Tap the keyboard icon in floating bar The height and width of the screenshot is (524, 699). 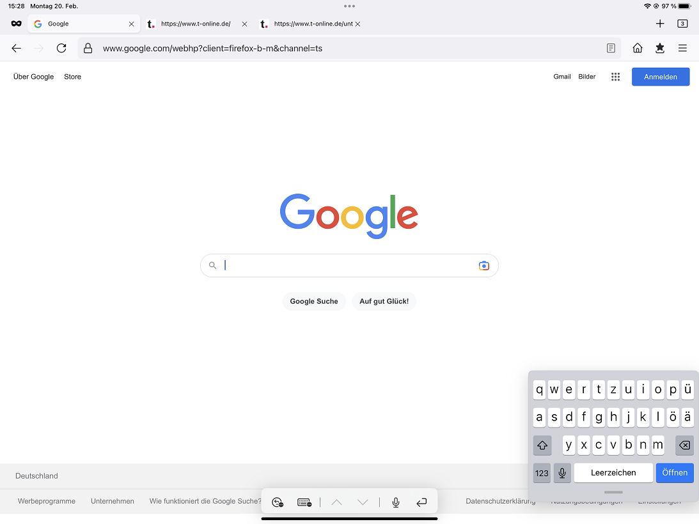click(x=304, y=502)
